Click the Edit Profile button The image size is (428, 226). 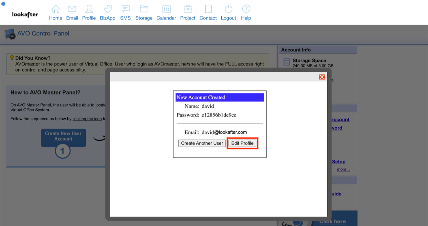point(242,143)
